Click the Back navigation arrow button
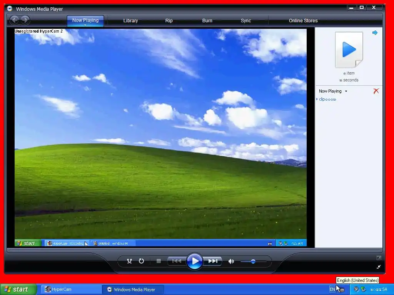 pos(15,20)
